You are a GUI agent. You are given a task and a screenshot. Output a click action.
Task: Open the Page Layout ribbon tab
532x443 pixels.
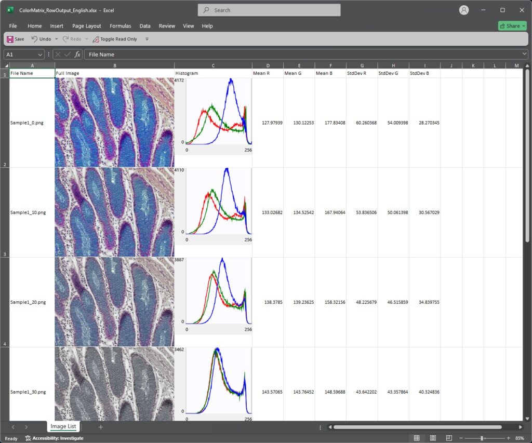[x=87, y=26]
